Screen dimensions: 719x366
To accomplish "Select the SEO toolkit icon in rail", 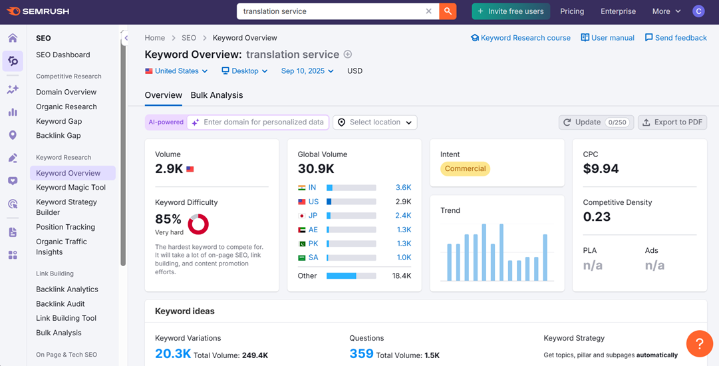I will click(13, 61).
